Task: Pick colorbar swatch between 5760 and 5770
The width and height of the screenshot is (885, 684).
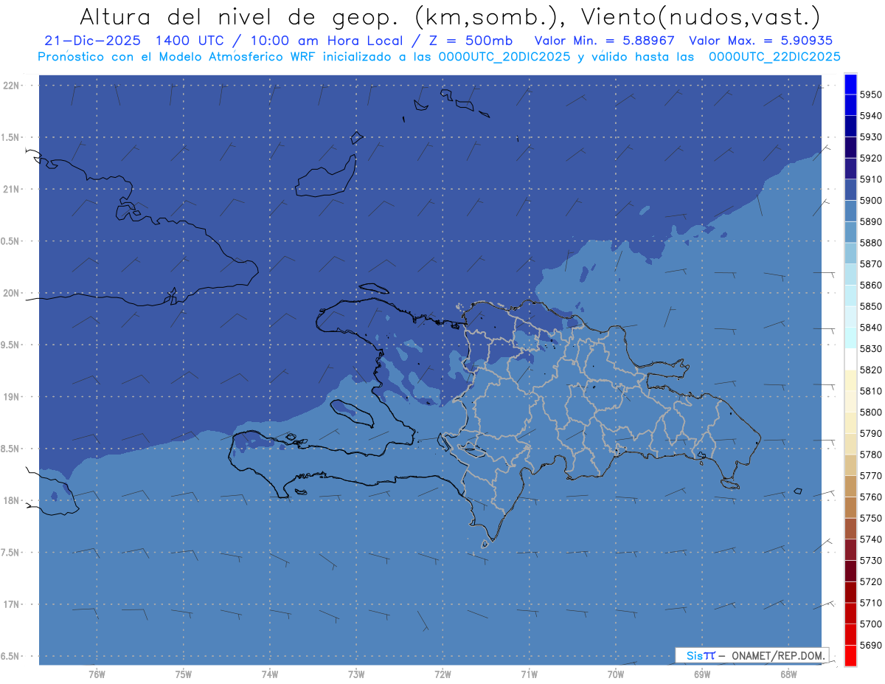Action: [850, 486]
